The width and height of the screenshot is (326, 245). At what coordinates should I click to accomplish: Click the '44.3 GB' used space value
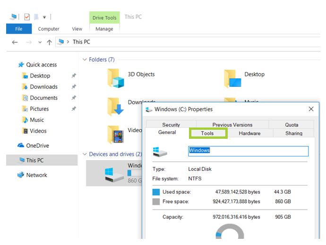coord(283,192)
